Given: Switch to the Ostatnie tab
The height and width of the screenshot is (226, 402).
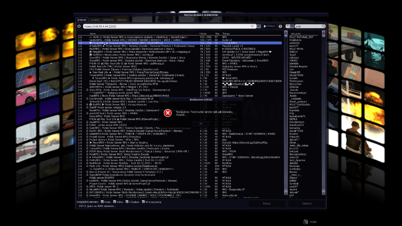Looking at the screenshot, I should [122, 20].
